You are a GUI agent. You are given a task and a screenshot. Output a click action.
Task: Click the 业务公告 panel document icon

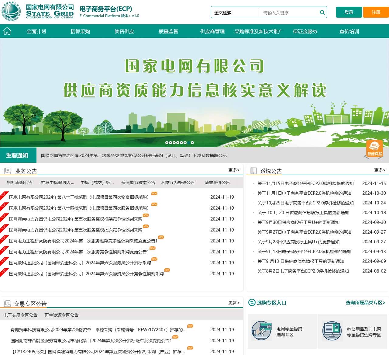7,171
